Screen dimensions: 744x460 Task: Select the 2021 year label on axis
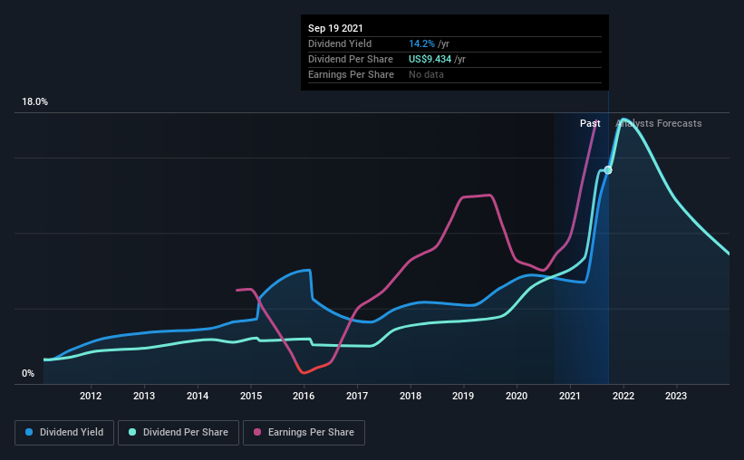[x=570, y=396]
